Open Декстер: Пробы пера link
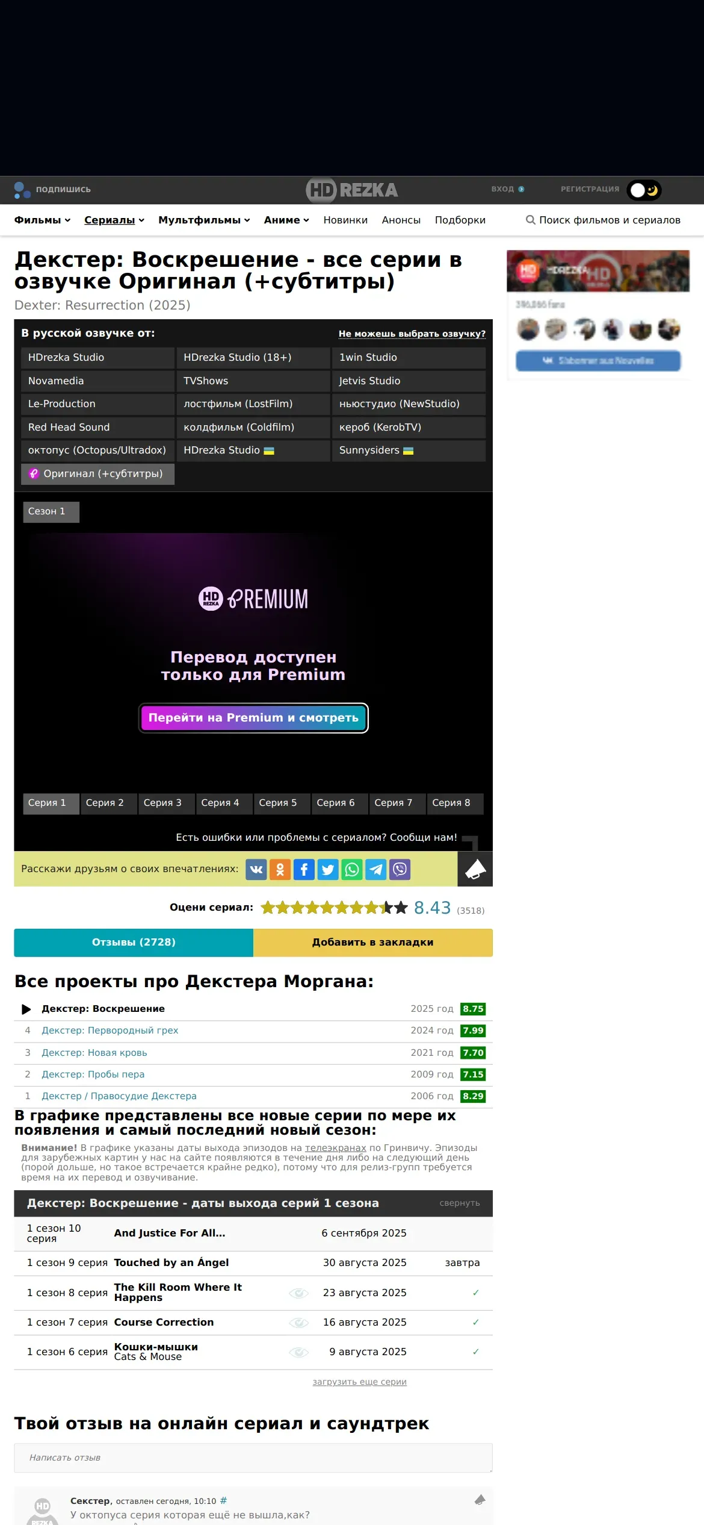The height and width of the screenshot is (1525, 704). tap(93, 1075)
